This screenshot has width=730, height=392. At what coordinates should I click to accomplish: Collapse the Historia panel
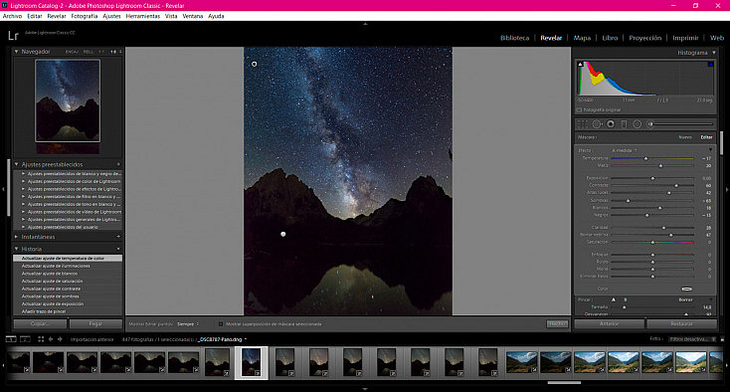(x=16, y=249)
